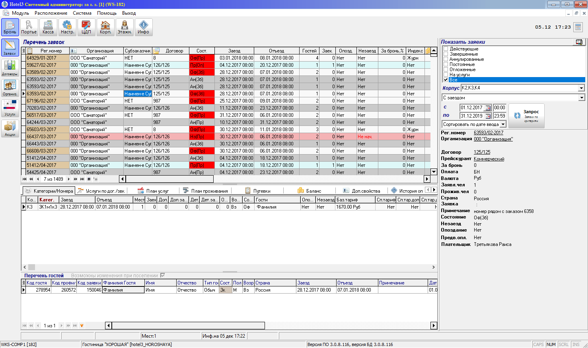588x348 pixels.
Task: Toggle Возможны изменения при поселении checkbox
Action: [162, 275]
